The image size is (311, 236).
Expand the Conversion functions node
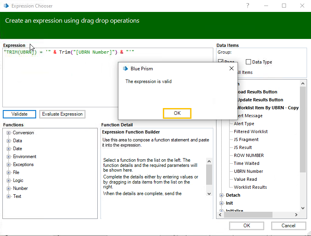point(9,133)
